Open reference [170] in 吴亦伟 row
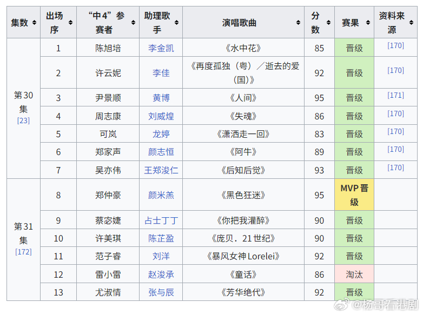 click(x=396, y=167)
